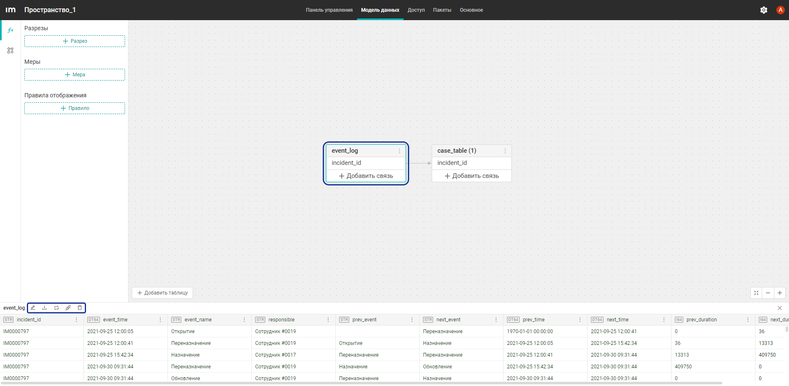Open the event_name column options menu
The width and height of the screenshot is (789, 386).
244,320
